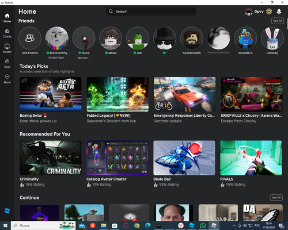Open the Boxing Beta game thumbnail

pos(51,94)
